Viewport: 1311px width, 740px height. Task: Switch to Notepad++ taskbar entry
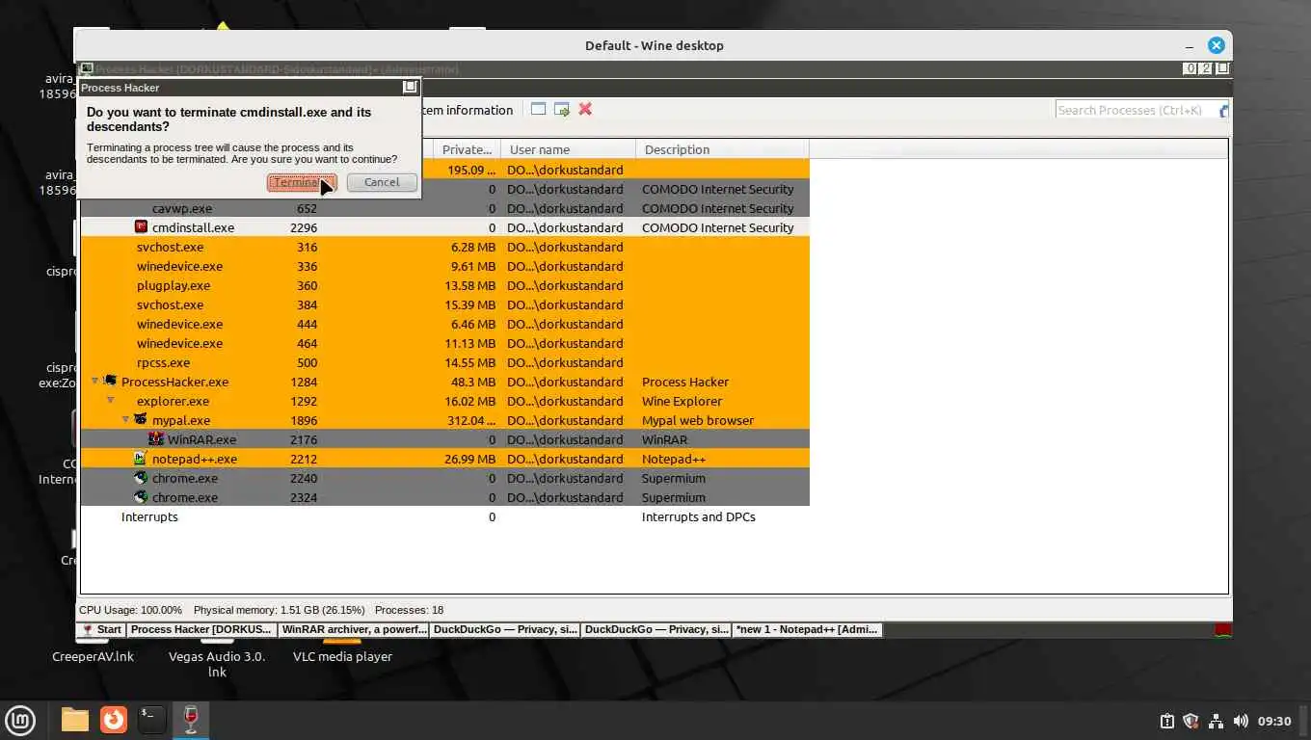coord(807,629)
